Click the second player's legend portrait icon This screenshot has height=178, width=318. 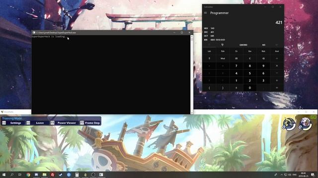tap(305, 124)
